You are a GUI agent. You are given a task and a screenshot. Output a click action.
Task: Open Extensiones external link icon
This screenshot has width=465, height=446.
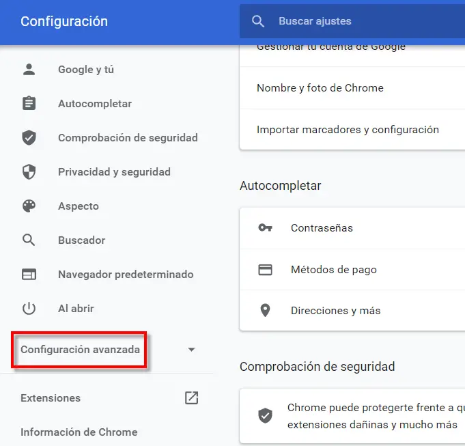coord(191,398)
